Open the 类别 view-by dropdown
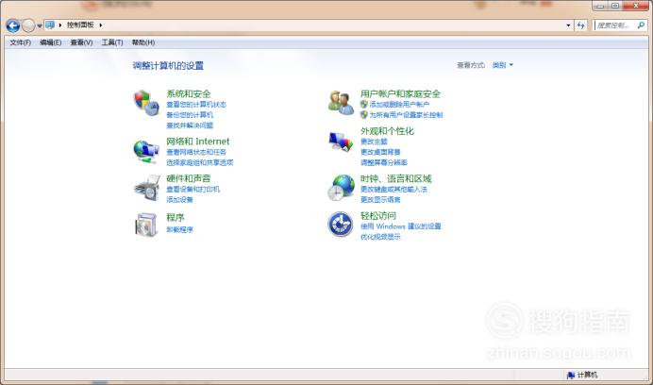 [x=503, y=65]
